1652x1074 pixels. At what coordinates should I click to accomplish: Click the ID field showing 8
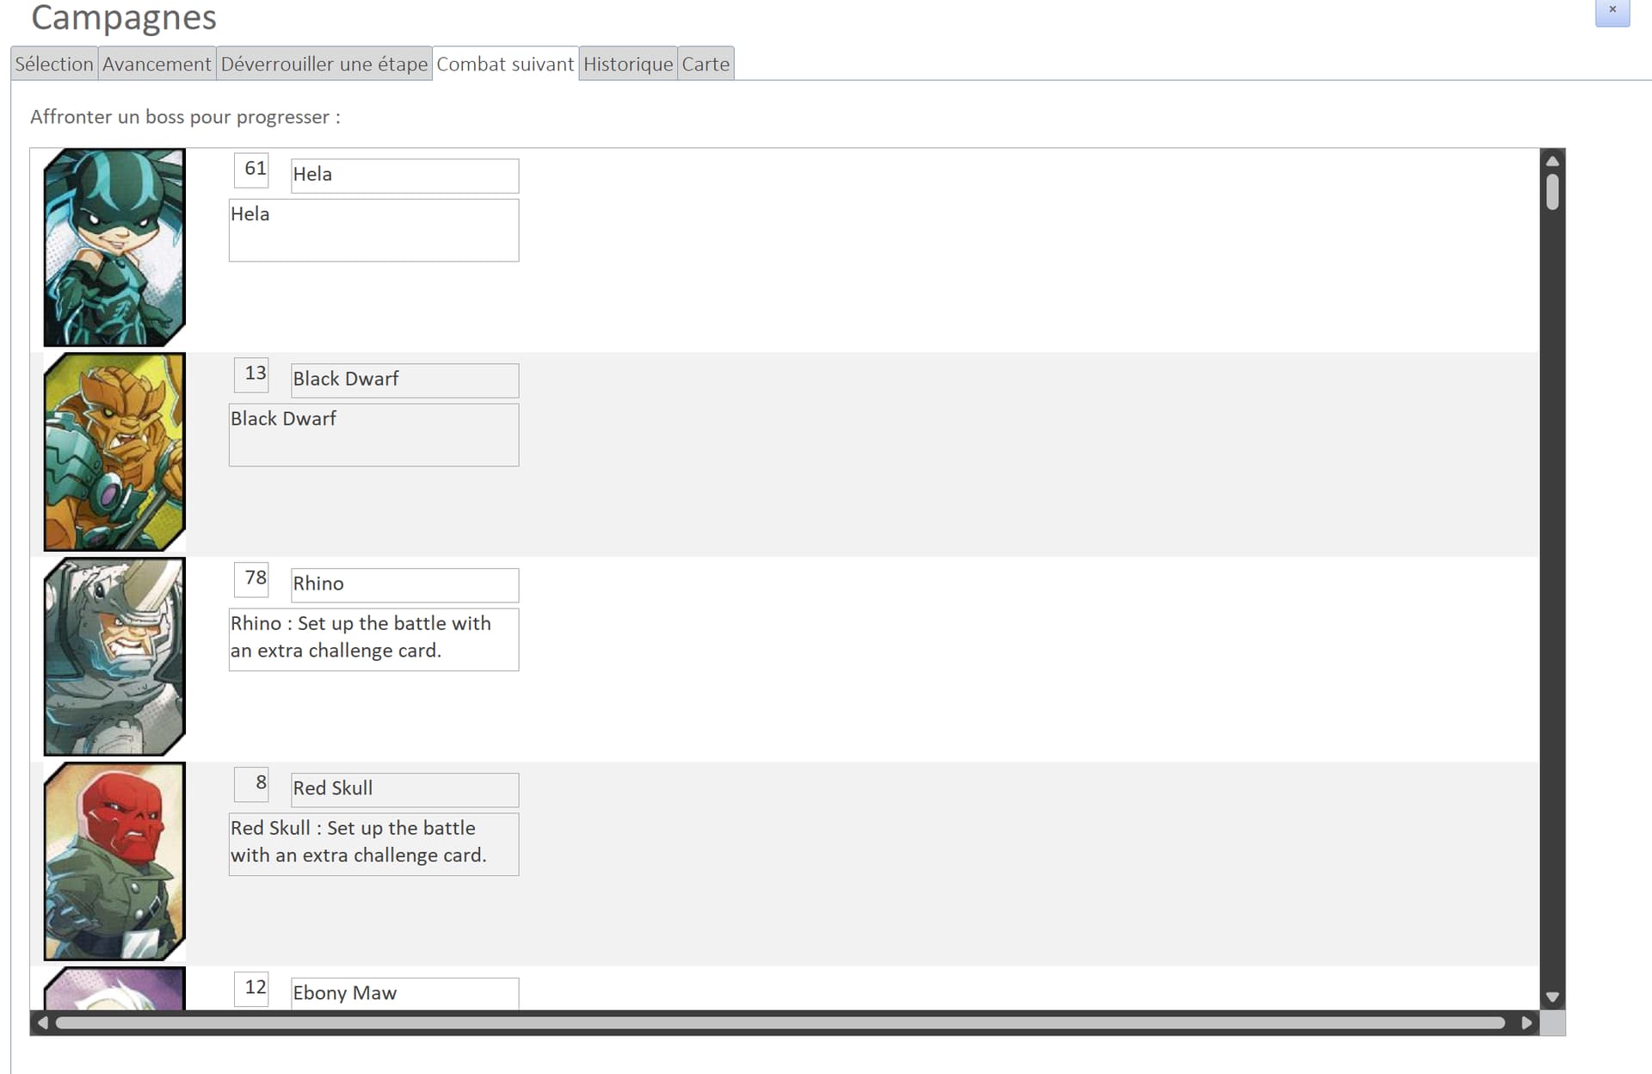251,784
